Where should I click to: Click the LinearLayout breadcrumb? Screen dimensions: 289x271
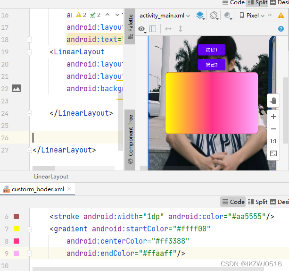point(51,177)
